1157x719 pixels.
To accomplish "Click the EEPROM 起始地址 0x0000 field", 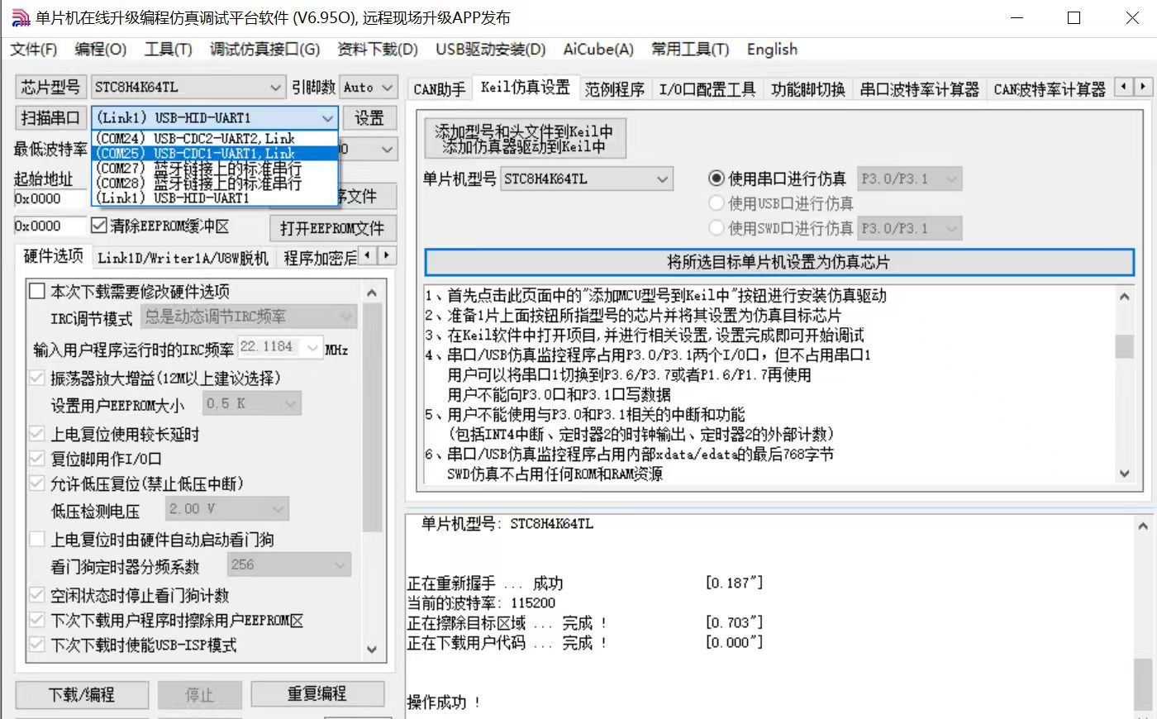I will [x=50, y=226].
